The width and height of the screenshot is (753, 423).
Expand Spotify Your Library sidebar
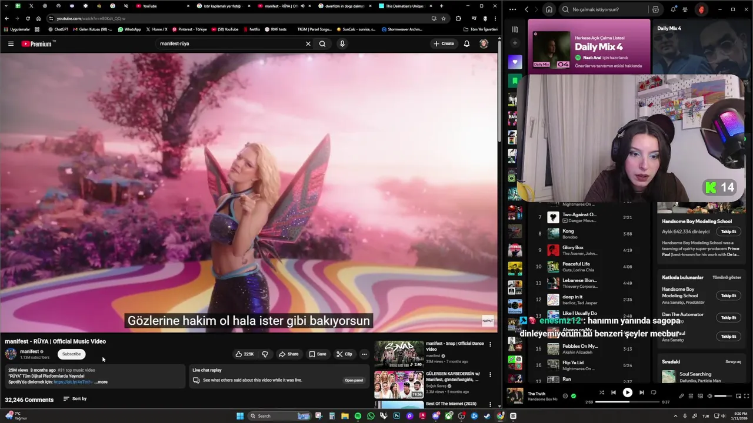pyautogui.click(x=515, y=29)
